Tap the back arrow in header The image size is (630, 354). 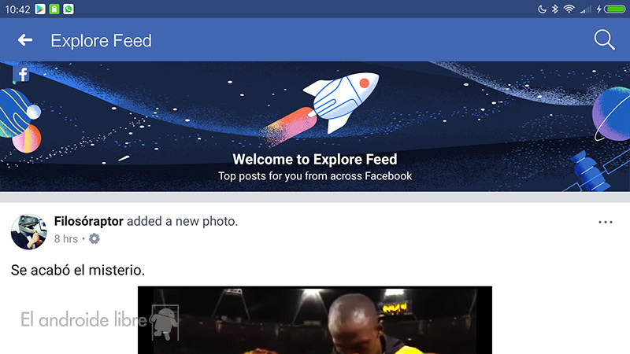[25, 40]
